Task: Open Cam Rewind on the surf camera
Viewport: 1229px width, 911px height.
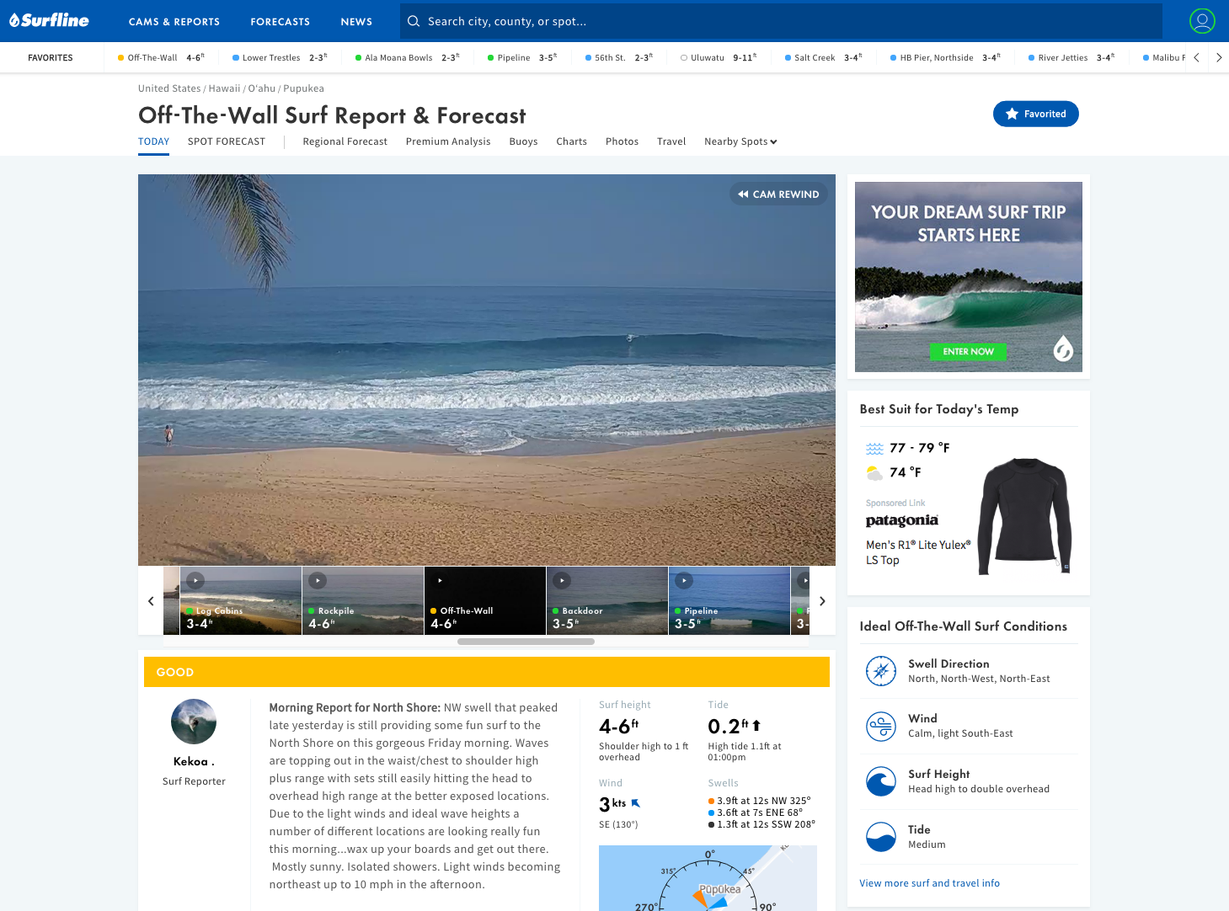Action: [777, 194]
